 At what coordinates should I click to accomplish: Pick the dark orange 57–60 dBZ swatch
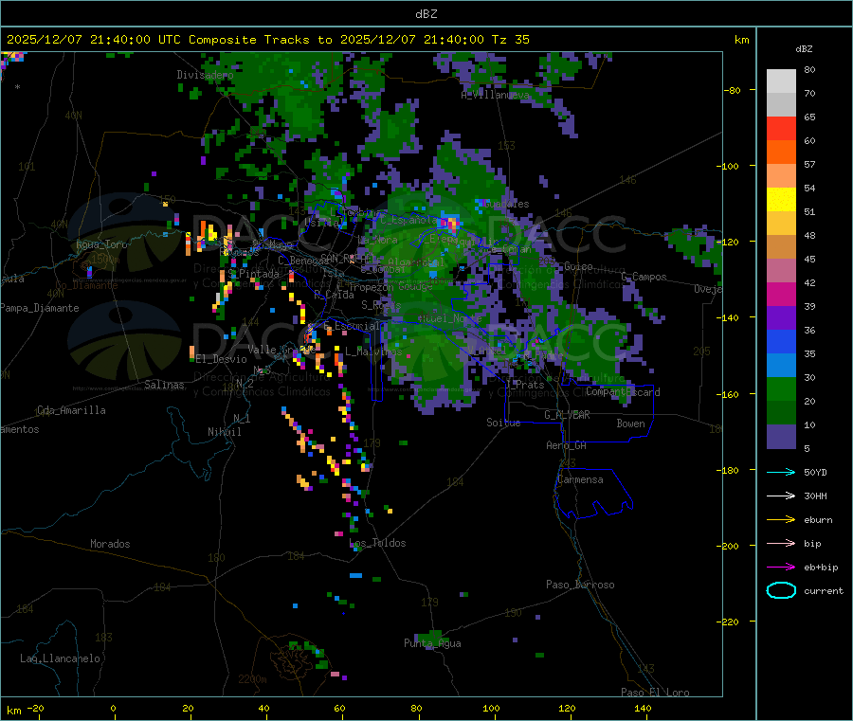781,153
